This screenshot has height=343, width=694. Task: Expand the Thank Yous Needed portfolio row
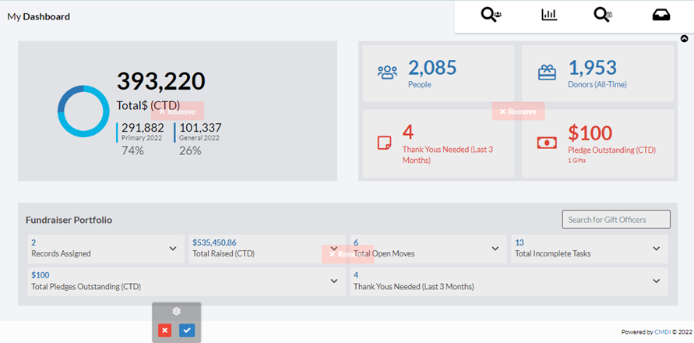[x=656, y=281]
